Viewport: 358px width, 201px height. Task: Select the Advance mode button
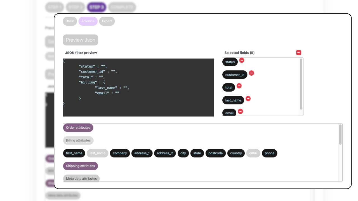pos(88,21)
